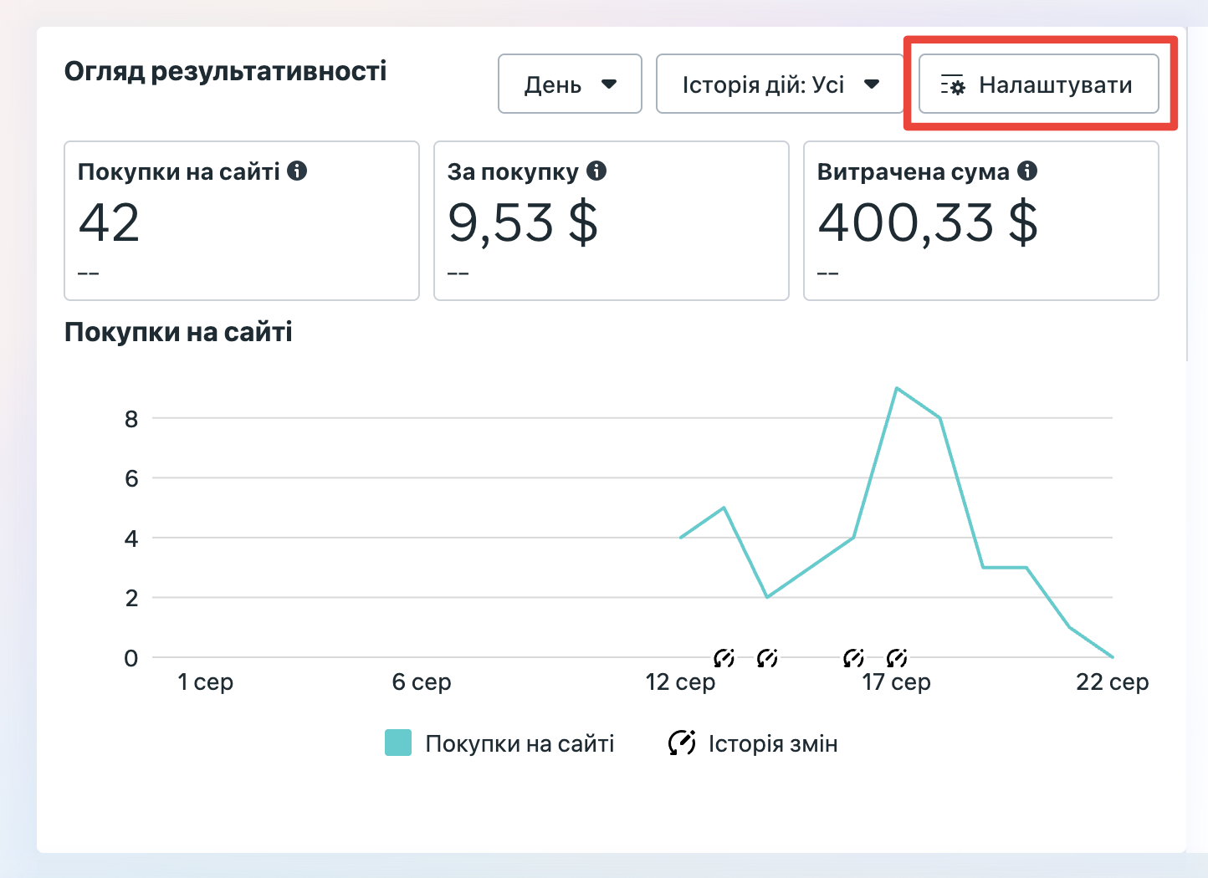Click info icon next to За покупку

(596, 171)
